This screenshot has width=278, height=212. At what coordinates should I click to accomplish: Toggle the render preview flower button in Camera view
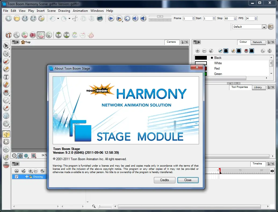tap(26, 156)
